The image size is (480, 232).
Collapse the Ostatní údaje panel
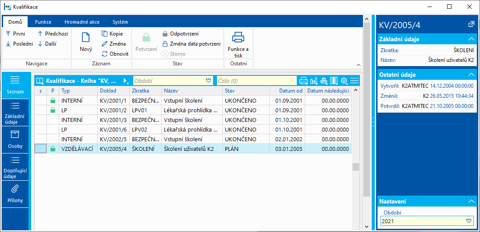[471, 75]
